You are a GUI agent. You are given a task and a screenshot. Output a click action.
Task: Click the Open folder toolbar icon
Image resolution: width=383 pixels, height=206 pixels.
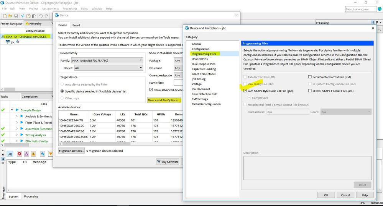[10, 16]
